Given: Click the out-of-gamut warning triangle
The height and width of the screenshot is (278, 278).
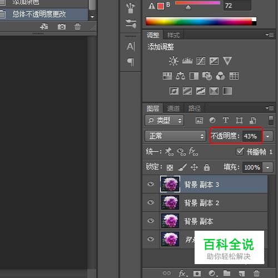Looking at the screenshot, I should click(152, 6).
